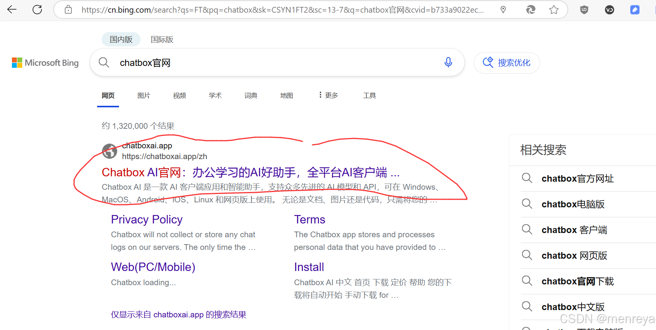Click the 'Chatbox loading...' snippet text
This screenshot has height=330, width=656.
point(143,282)
